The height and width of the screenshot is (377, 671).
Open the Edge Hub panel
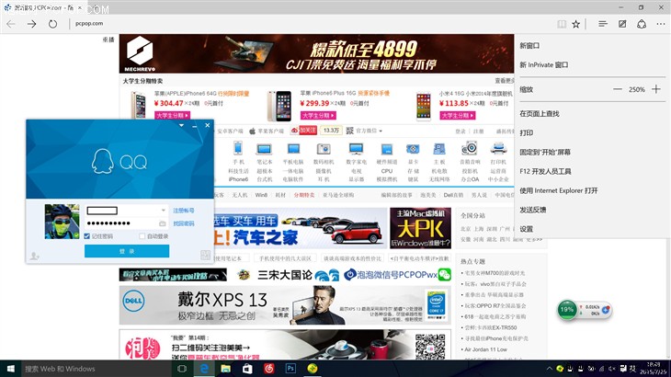click(x=603, y=24)
